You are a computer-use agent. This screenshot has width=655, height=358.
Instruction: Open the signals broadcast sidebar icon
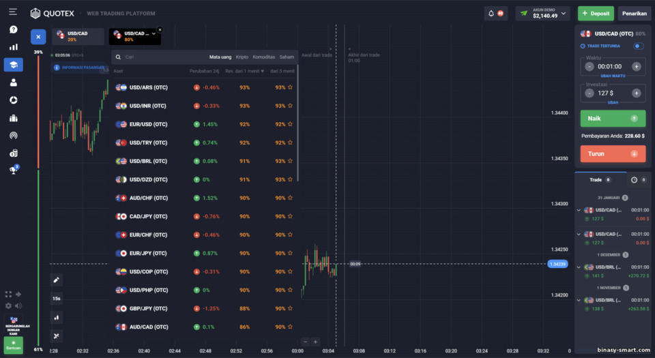point(14,136)
